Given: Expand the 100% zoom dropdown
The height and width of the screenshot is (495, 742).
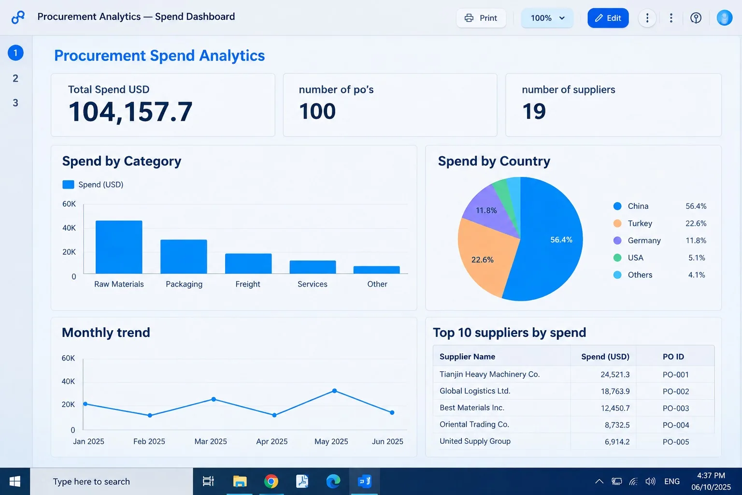Looking at the screenshot, I should click(x=547, y=18).
